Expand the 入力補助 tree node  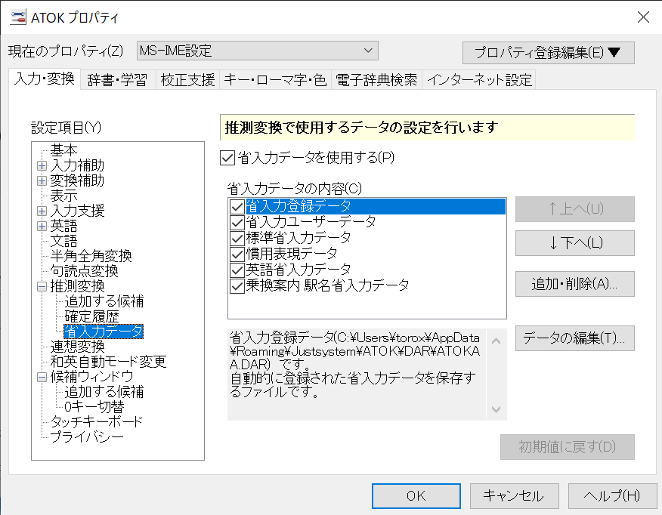coord(42,166)
